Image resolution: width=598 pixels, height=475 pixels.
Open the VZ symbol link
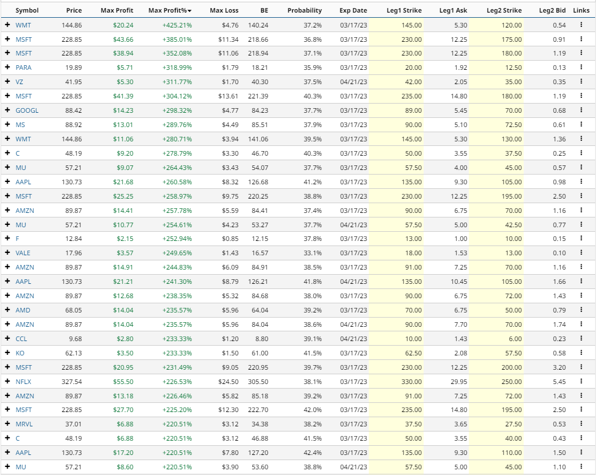pyautogui.click(x=19, y=82)
